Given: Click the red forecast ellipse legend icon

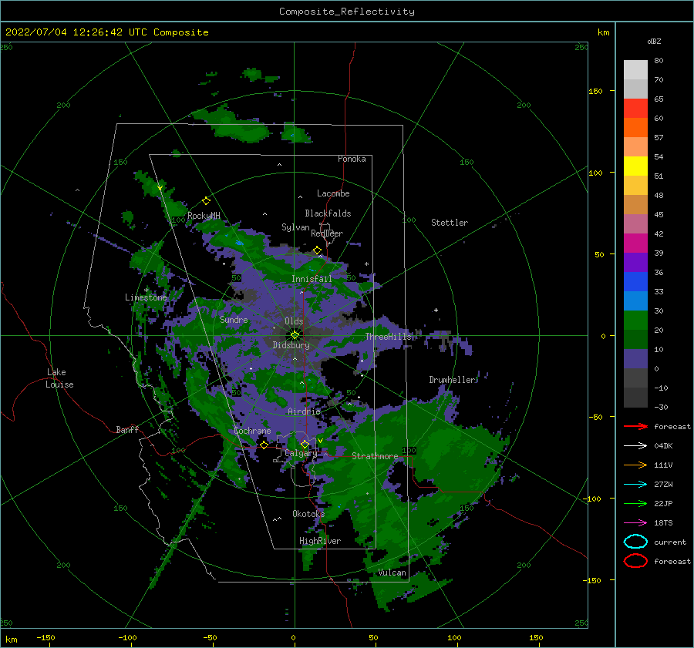Looking at the screenshot, I should (635, 561).
